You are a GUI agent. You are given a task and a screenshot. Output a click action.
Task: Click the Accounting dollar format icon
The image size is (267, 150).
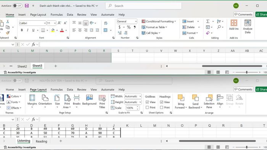pos(119,27)
